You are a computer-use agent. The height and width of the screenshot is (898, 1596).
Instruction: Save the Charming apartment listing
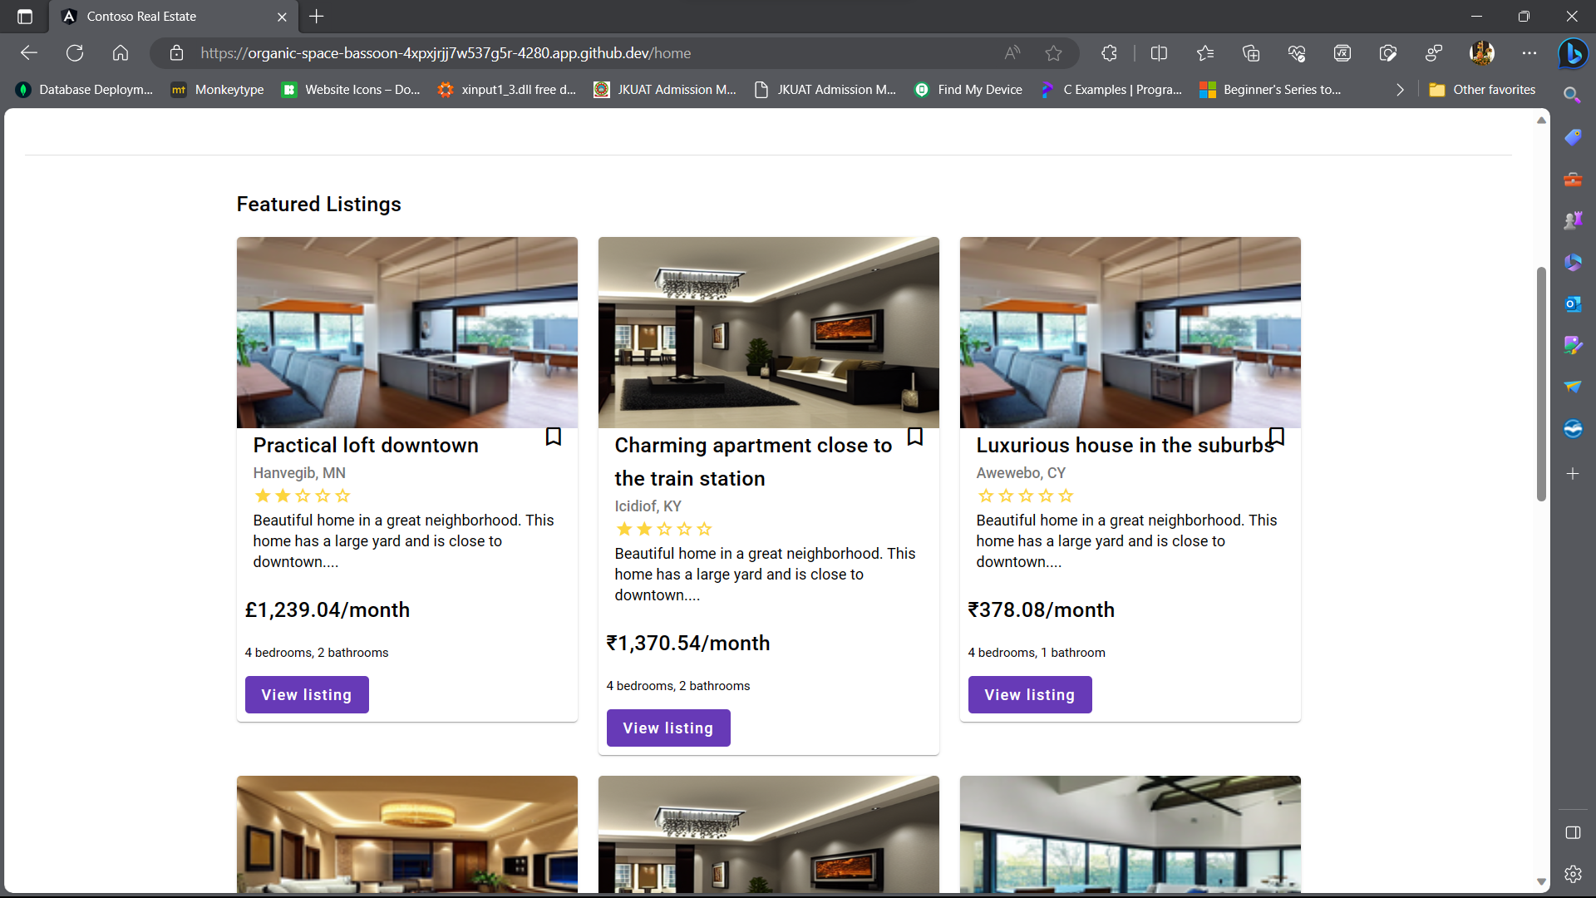(914, 436)
